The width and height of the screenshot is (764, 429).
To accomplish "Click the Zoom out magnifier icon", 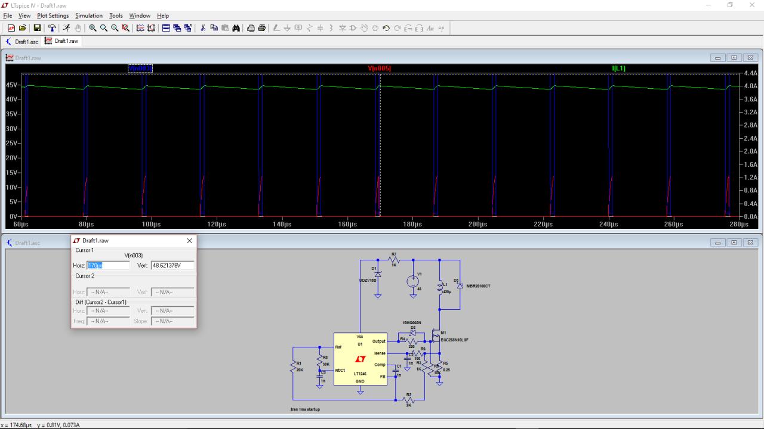I will pos(115,28).
